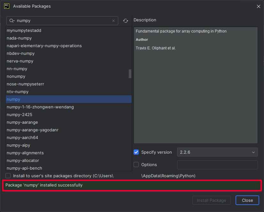This screenshot has width=264, height=212.
Task: Check Install to user's site packages directory
Action: (x=8, y=176)
